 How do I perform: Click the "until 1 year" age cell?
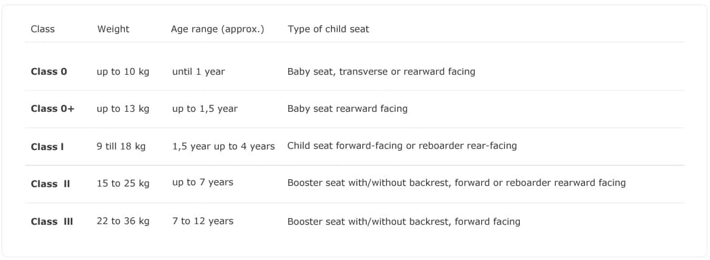click(x=199, y=72)
